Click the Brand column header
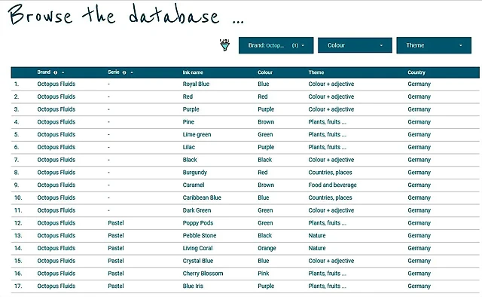The height and width of the screenshot is (297, 482). tap(44, 72)
